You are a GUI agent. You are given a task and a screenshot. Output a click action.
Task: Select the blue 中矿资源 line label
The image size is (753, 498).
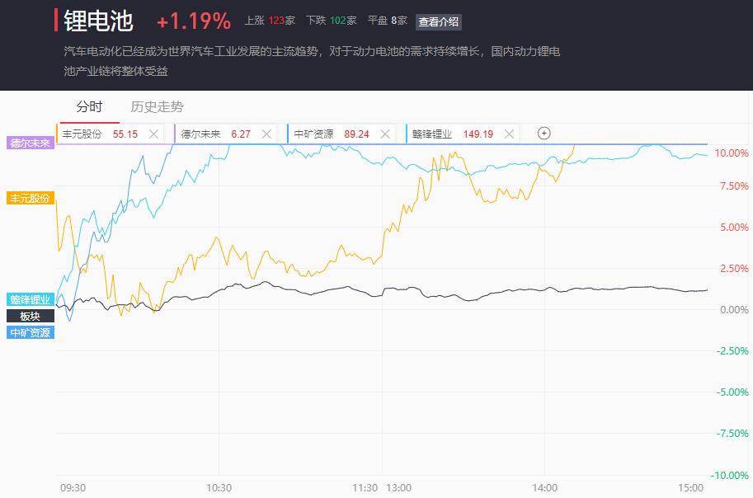(31, 332)
